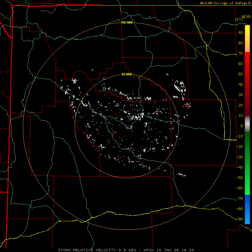This screenshot has width=252, height=252.
Task: Click the -20 knot scale label
Action: [239, 147]
